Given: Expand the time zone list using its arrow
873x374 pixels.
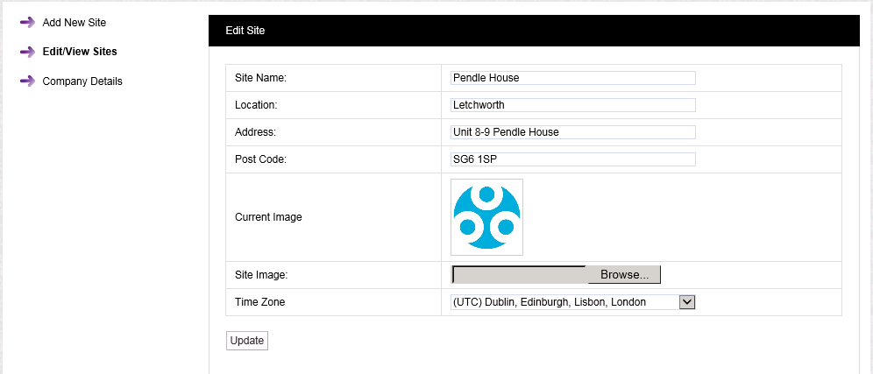Looking at the screenshot, I should pyautogui.click(x=687, y=302).
